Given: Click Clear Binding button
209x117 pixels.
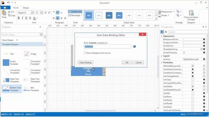Looking at the screenshot, I should coord(85,62).
